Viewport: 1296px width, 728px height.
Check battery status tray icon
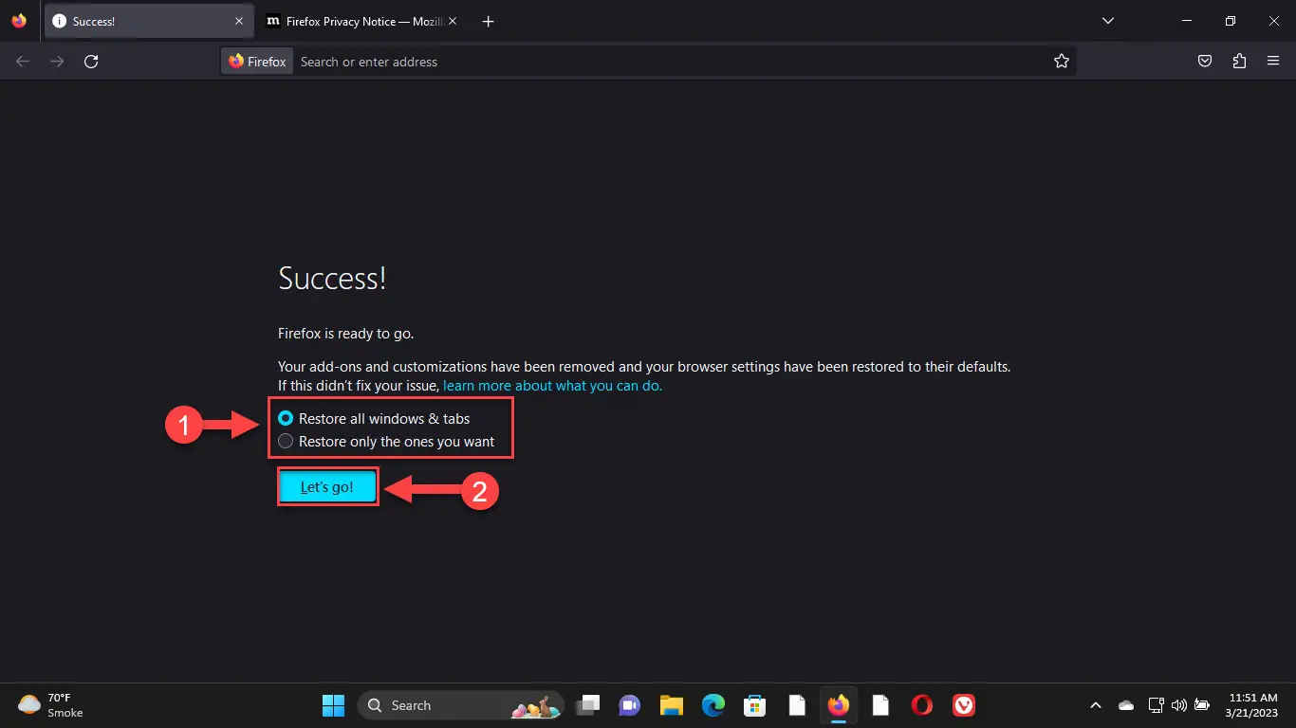point(1202,705)
